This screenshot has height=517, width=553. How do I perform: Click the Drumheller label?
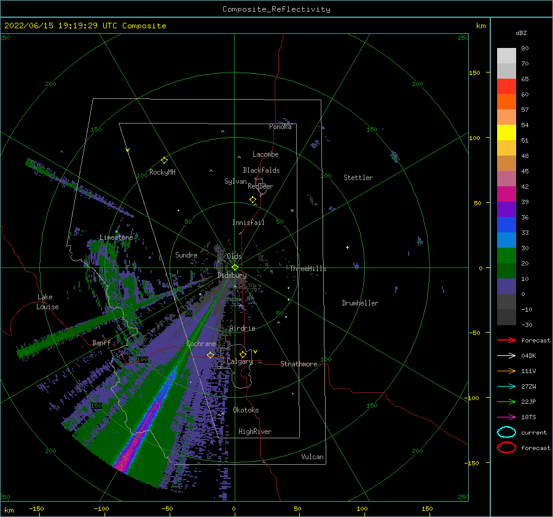coord(360,303)
